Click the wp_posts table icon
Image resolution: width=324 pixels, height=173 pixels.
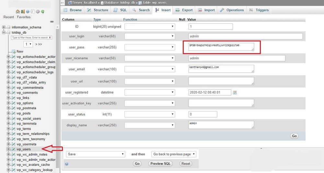tap(14, 113)
